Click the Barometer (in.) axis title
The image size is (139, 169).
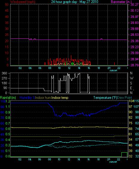(121, 2)
